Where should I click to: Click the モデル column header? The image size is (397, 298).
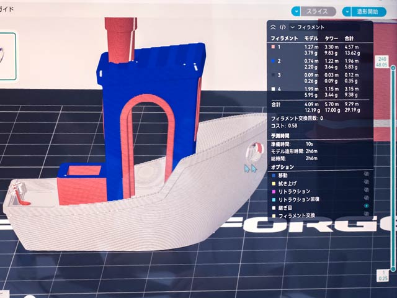point(311,38)
